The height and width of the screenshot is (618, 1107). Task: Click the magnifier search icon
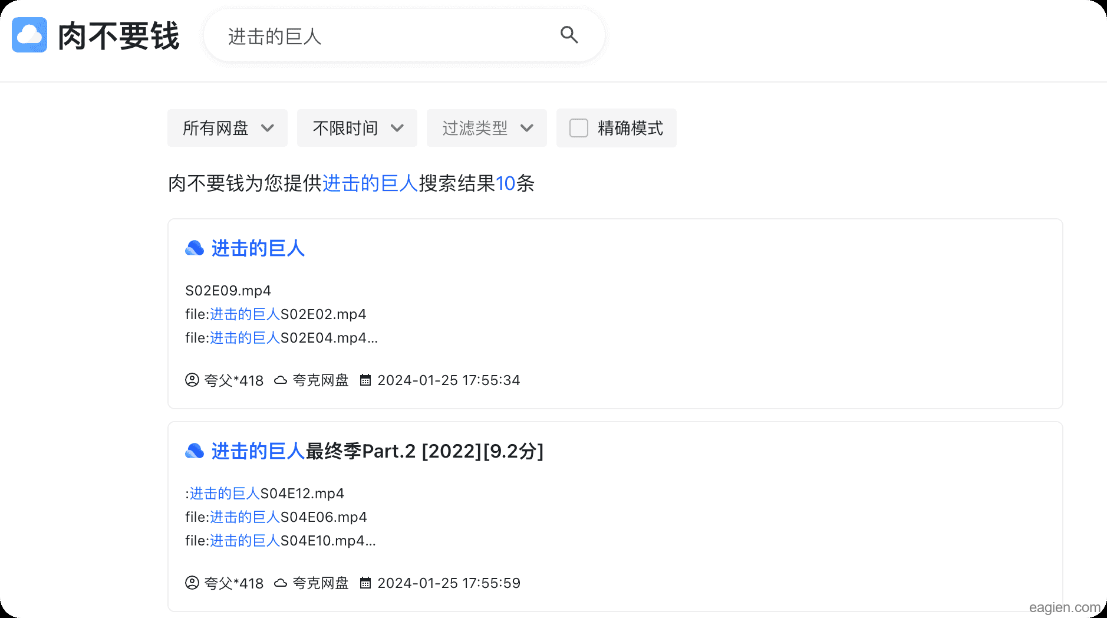[569, 35]
